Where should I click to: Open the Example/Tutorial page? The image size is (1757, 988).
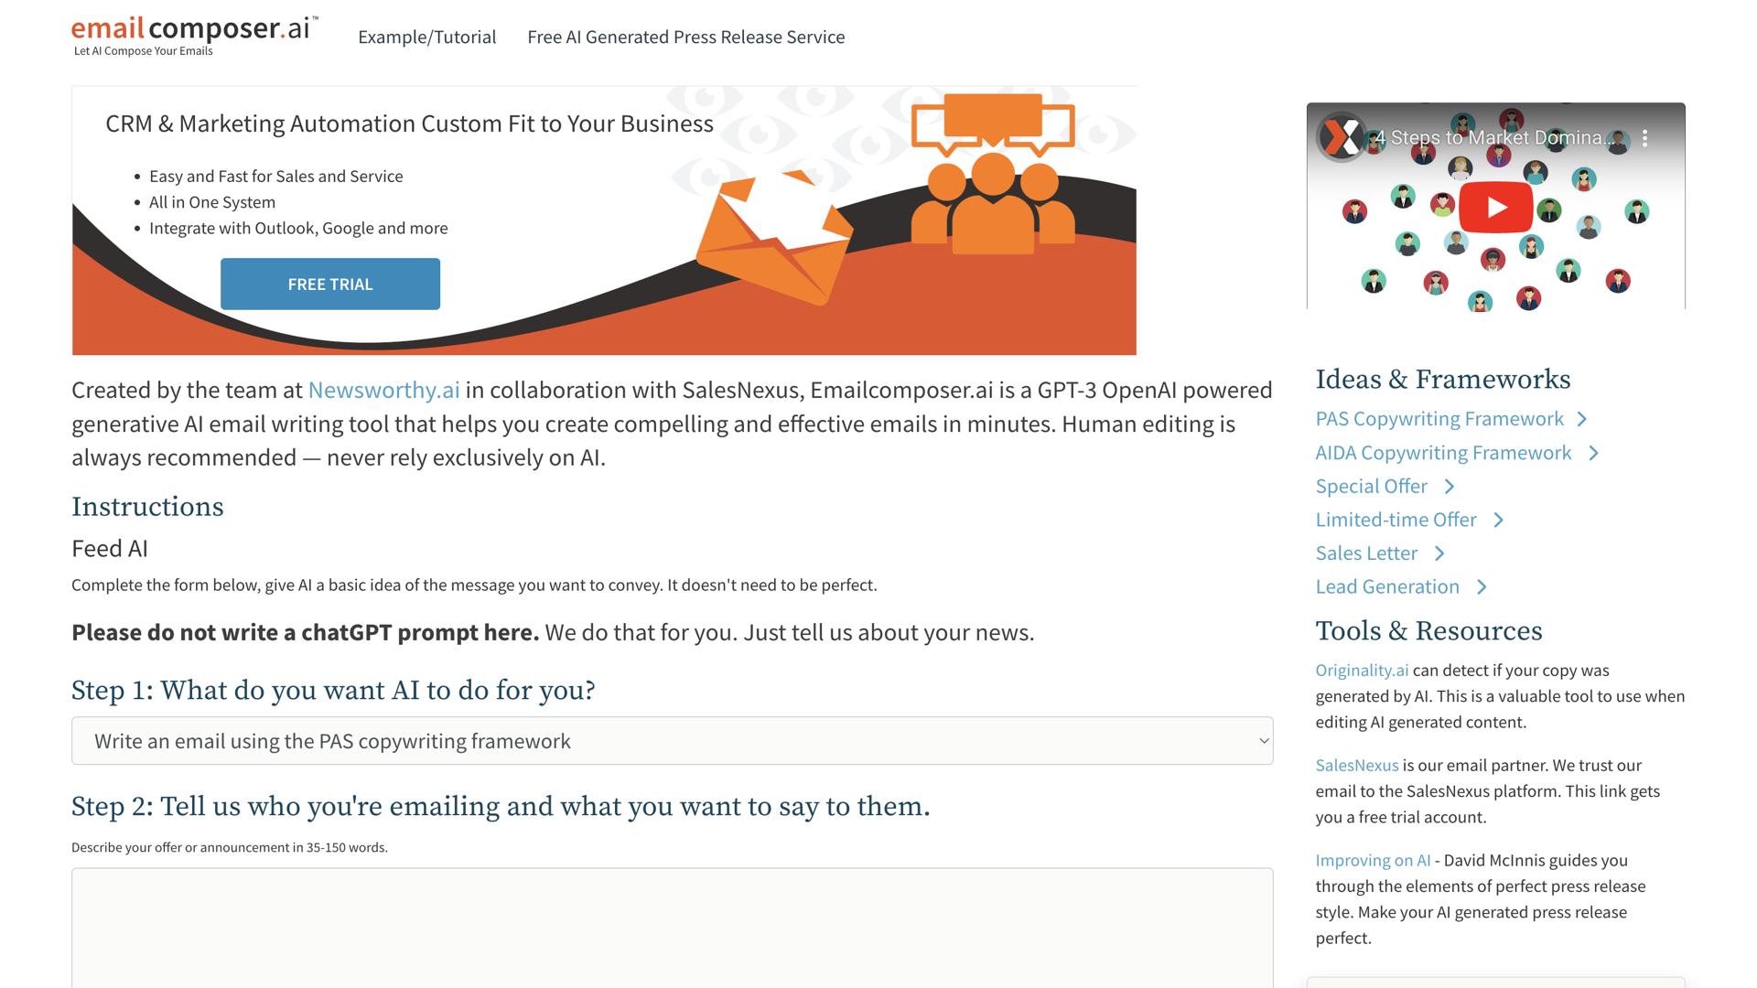point(427,37)
